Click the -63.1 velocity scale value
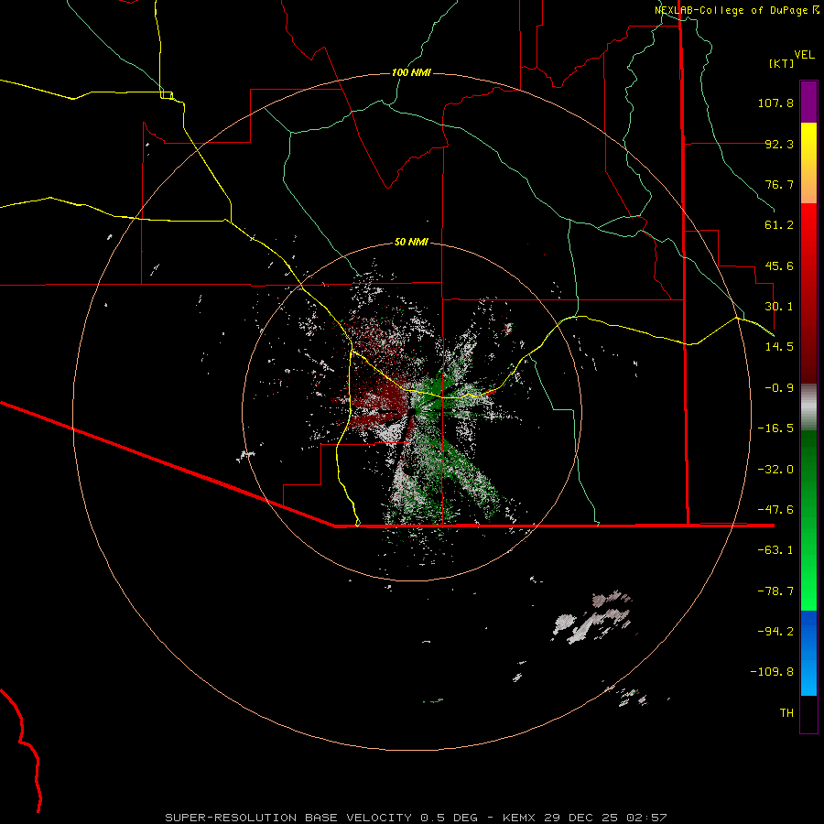 [775, 550]
